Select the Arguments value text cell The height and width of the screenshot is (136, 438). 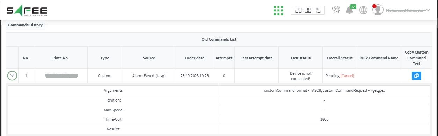click(x=324, y=90)
